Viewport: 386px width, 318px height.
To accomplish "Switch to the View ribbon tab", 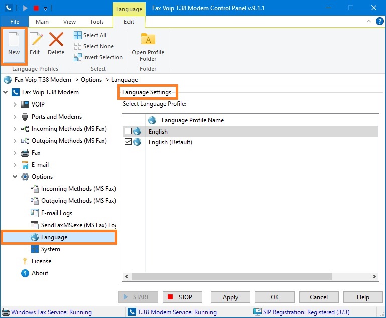I will click(x=69, y=22).
